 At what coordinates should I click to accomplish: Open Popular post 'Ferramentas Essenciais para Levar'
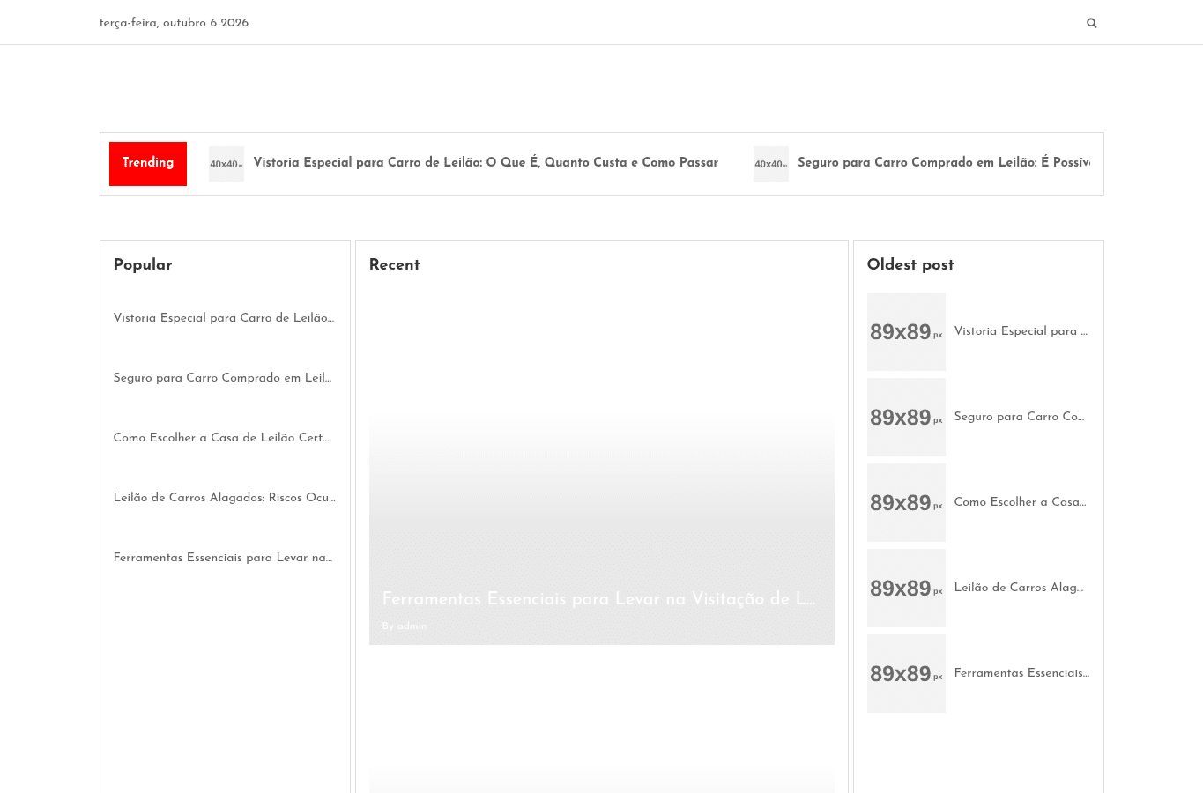point(223,558)
